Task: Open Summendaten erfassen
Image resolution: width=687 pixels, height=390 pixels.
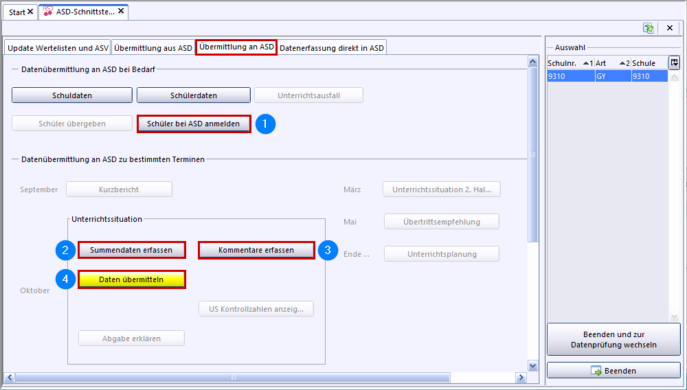Action: [131, 250]
